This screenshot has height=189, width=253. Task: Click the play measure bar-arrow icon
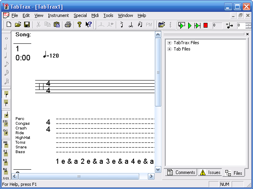[x=197, y=25]
